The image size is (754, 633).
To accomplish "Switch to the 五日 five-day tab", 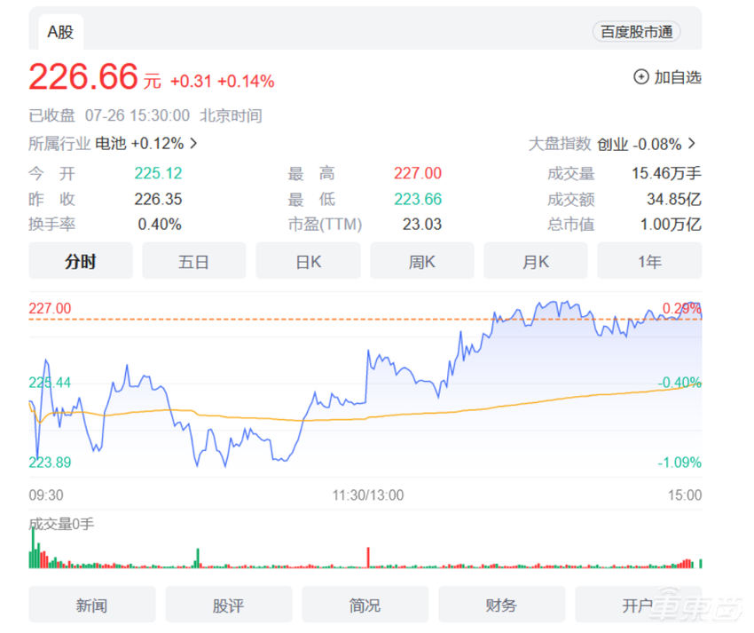I will point(194,260).
